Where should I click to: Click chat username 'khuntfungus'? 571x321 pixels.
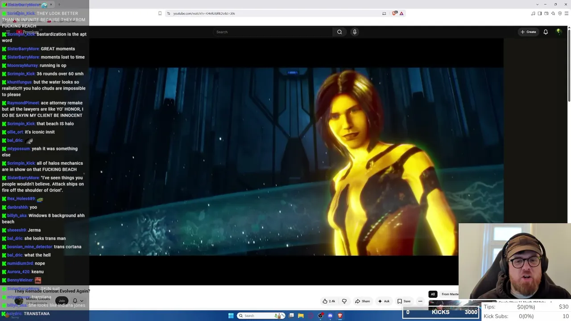coord(19,82)
